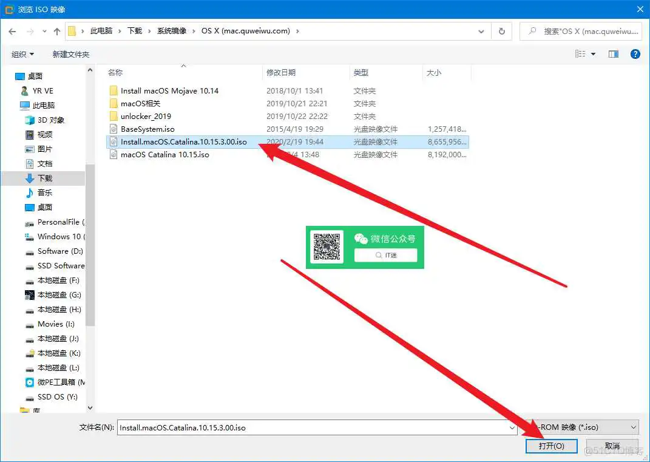Open the Help question mark icon
650x462 pixels.
coord(634,53)
